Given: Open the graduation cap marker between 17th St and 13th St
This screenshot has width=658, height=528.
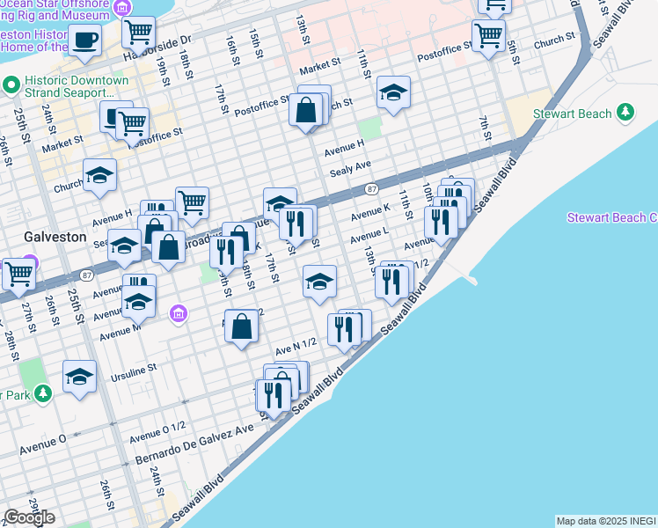Looking at the screenshot, I should point(319,283).
